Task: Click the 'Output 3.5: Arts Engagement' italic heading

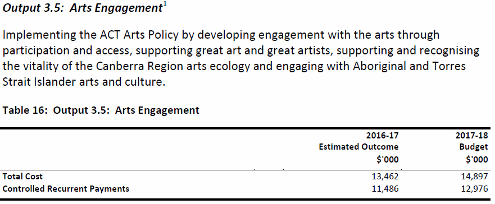Action: tap(83, 8)
